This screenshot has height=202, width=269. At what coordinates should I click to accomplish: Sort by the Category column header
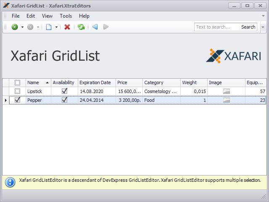(161, 82)
